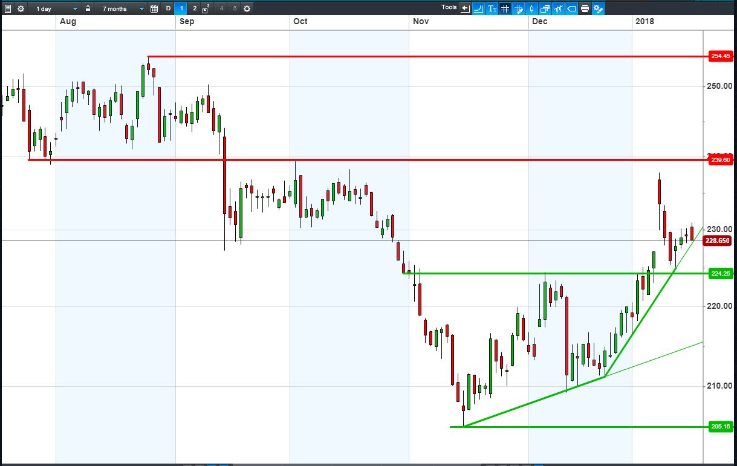Select the grid color picker tool
The image size is (737, 466).
pyautogui.click(x=518, y=8)
